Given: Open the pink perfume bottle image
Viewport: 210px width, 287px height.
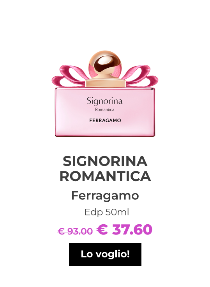Looking at the screenshot, I should tap(105, 93).
